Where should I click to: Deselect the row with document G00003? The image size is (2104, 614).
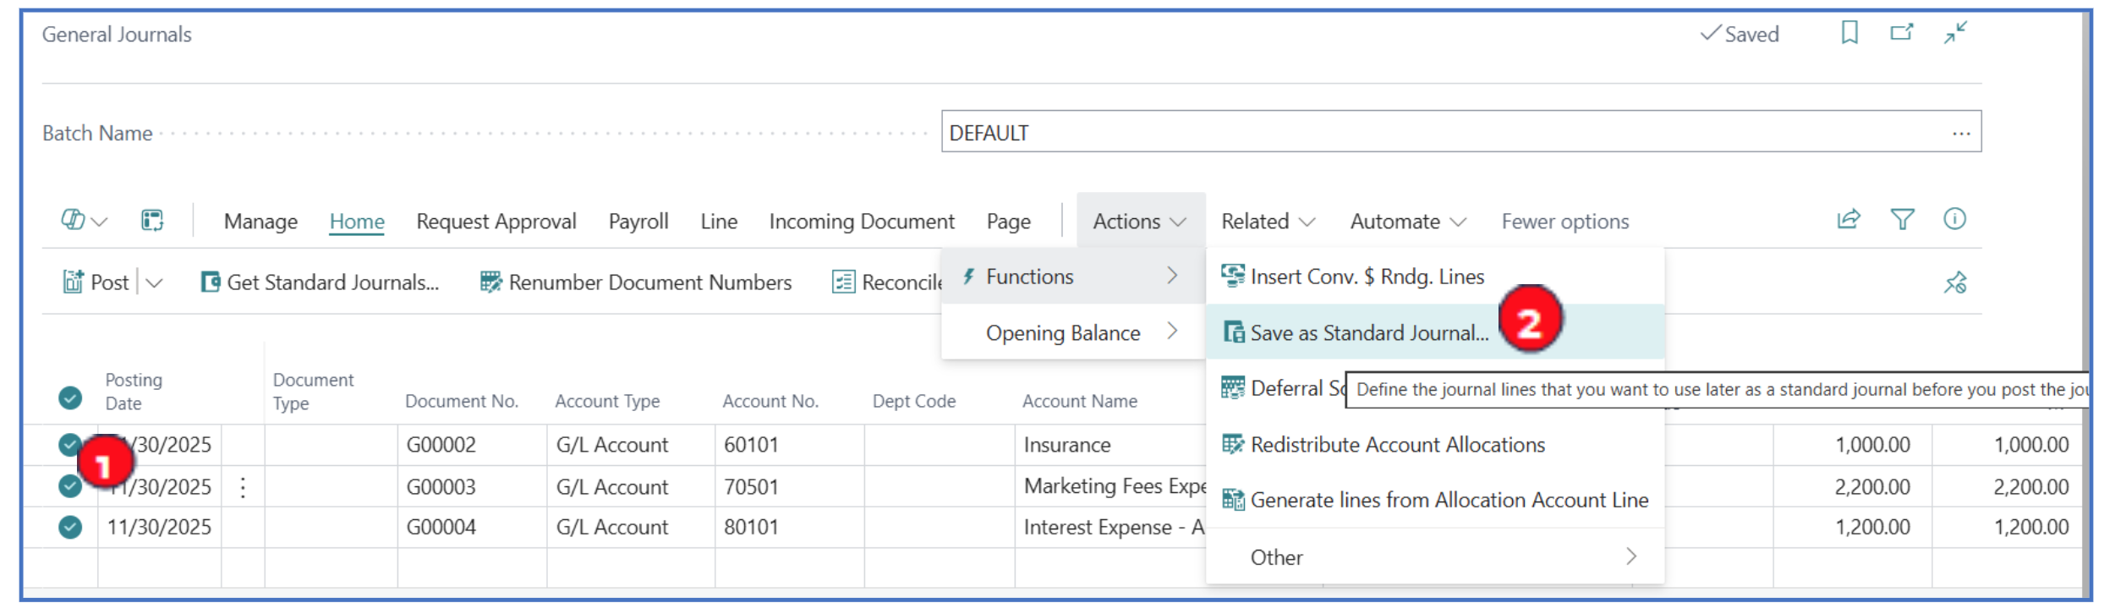(x=70, y=486)
